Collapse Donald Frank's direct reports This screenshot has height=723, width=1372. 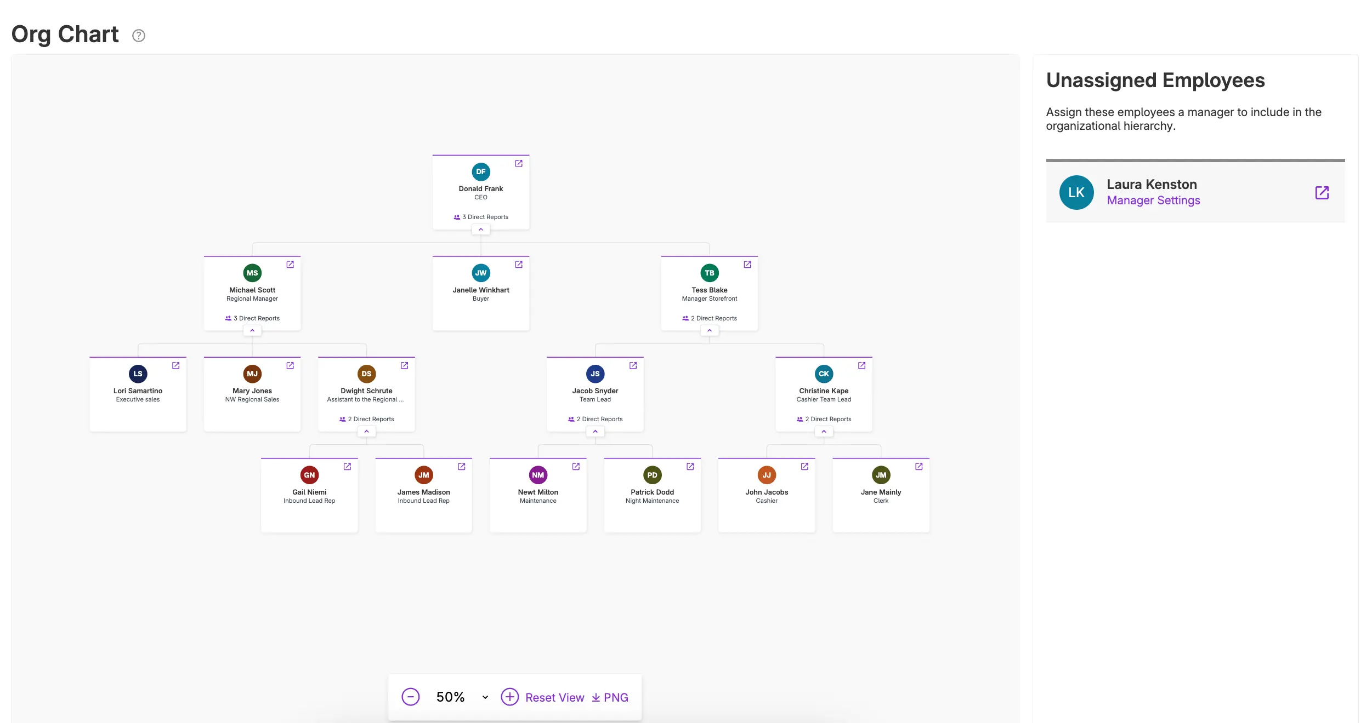481,229
